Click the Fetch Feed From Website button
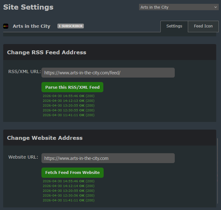The height and width of the screenshot is (210, 221). (x=72, y=173)
